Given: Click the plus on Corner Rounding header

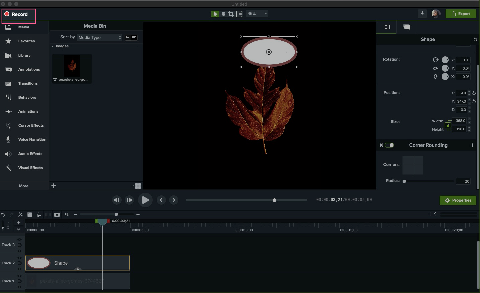Looking at the screenshot, I should click(472, 145).
